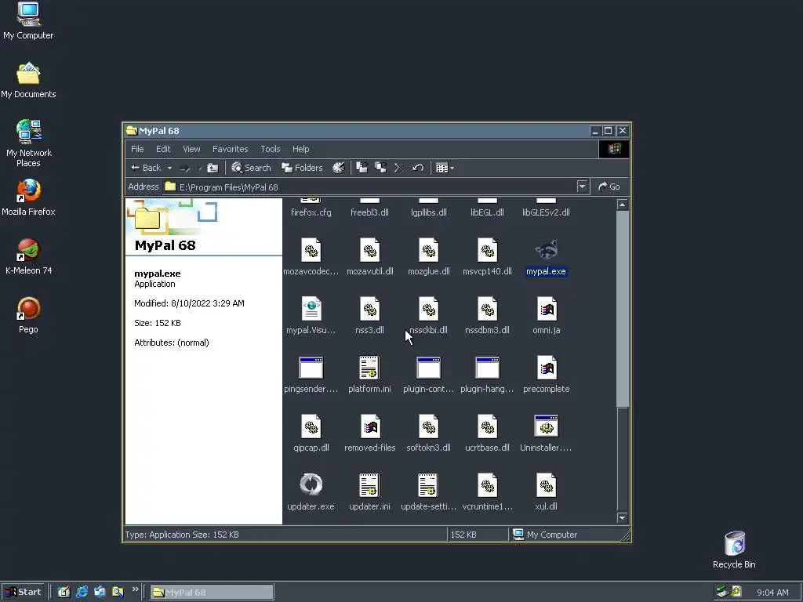Screen dimensions: 803x602
Task: Select the mypal.Visu... manifest file icon
Action: 311,309
